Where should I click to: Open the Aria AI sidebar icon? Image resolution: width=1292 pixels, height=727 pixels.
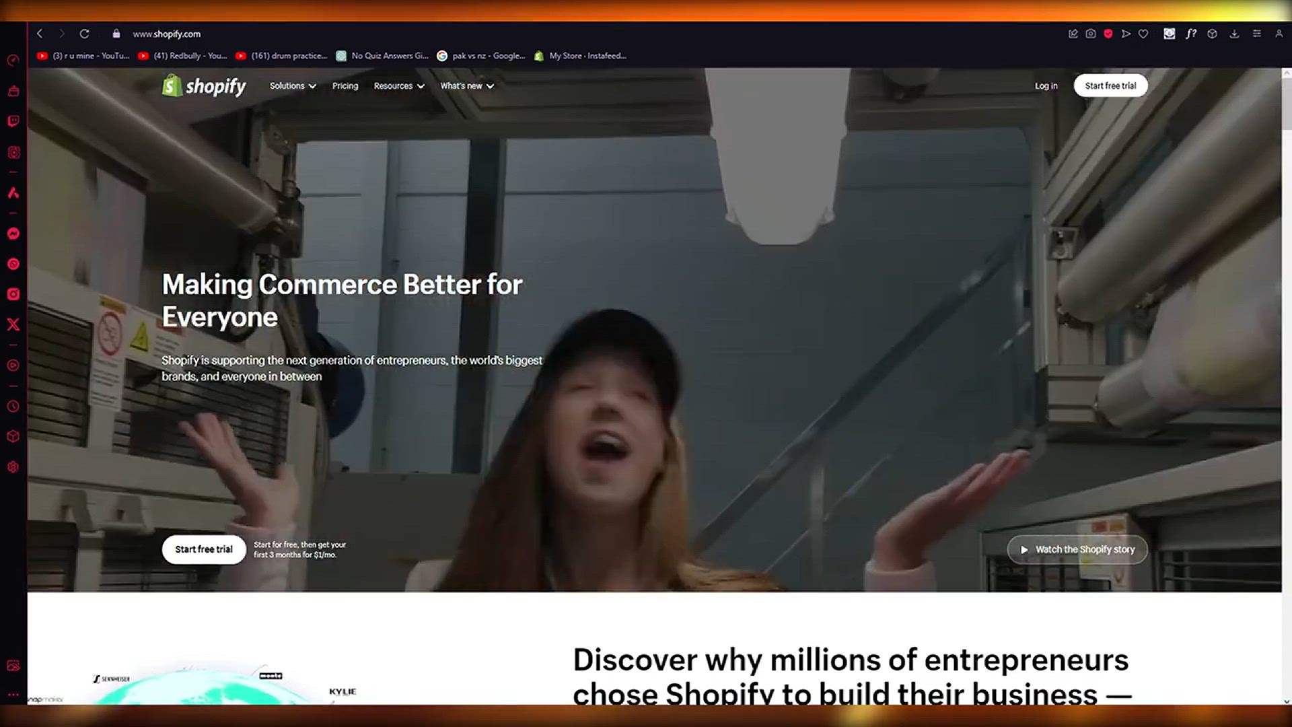tap(13, 193)
